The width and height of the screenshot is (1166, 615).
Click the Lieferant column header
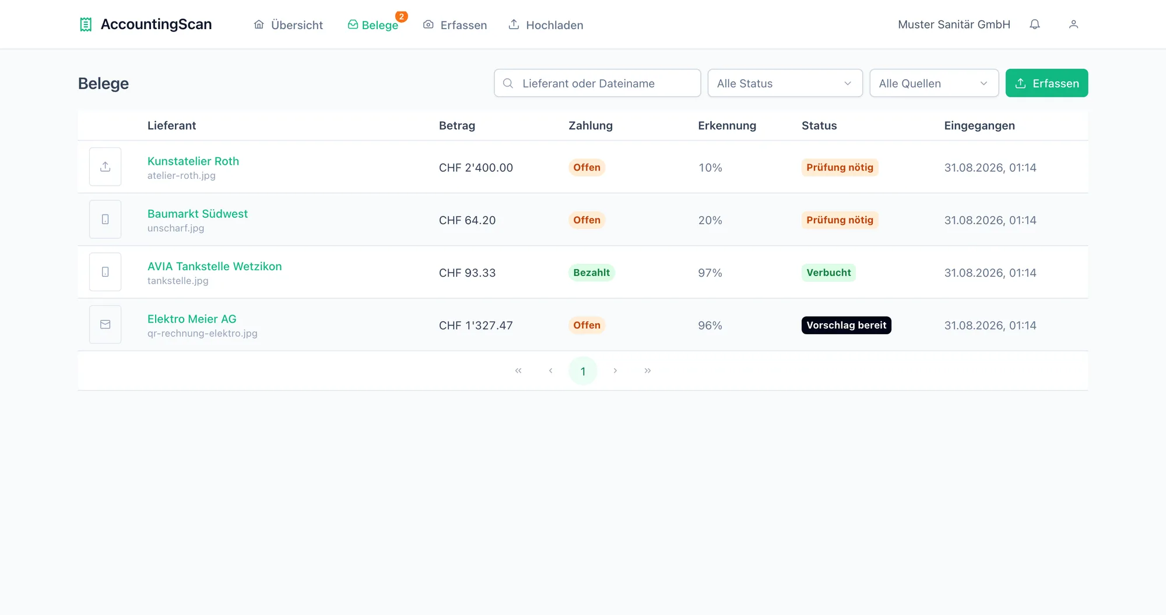click(x=171, y=126)
